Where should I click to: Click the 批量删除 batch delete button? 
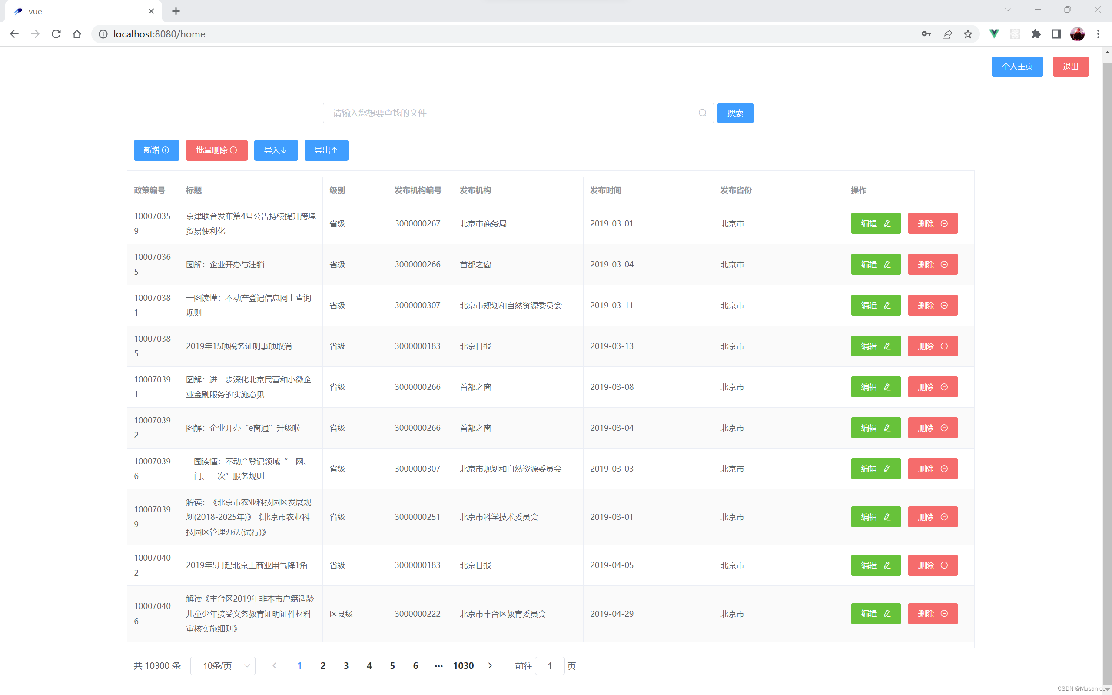coord(216,150)
